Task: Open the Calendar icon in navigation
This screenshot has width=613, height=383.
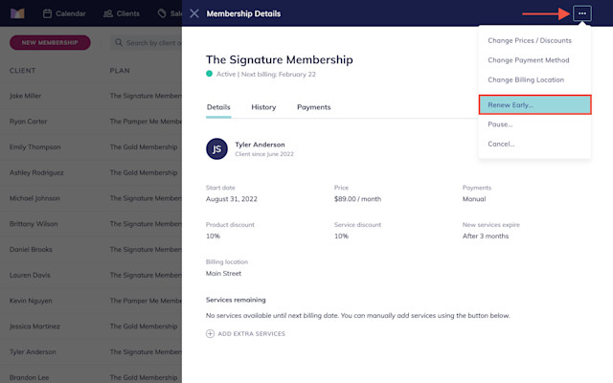Action: click(x=47, y=13)
